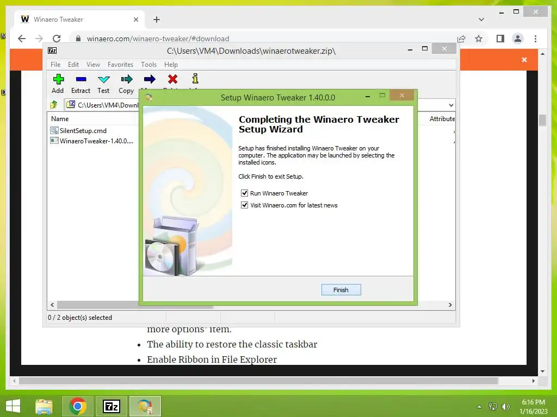Screen dimensions: 557x417
Task: Uncheck Visit Winaero.com for latest news
Action: pos(244,205)
